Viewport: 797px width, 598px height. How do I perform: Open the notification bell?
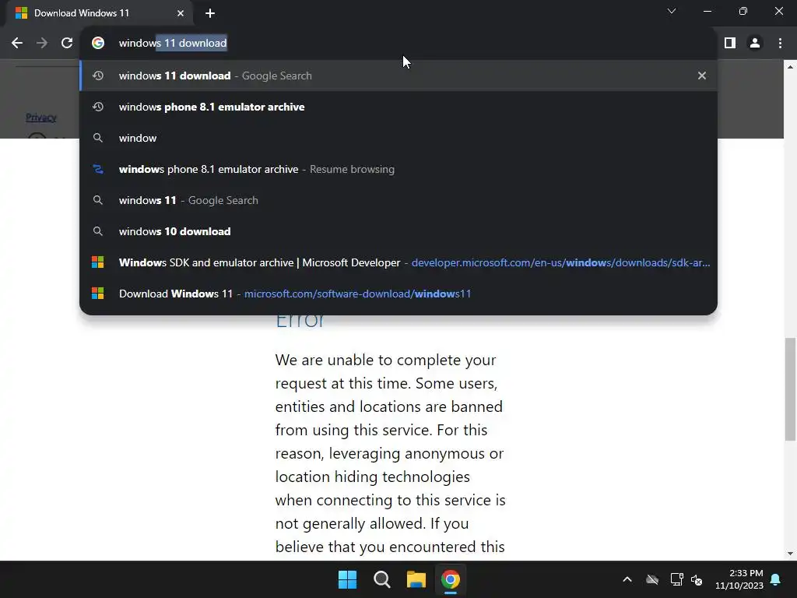click(x=776, y=579)
